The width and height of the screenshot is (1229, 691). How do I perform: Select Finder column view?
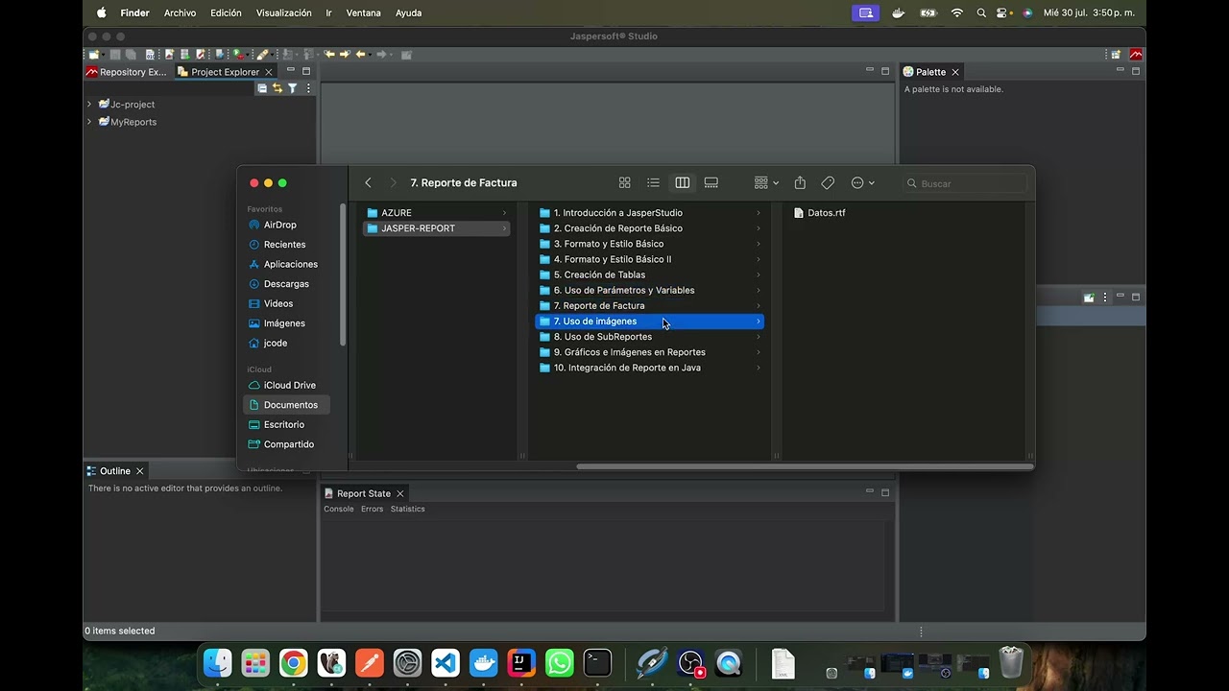682,182
